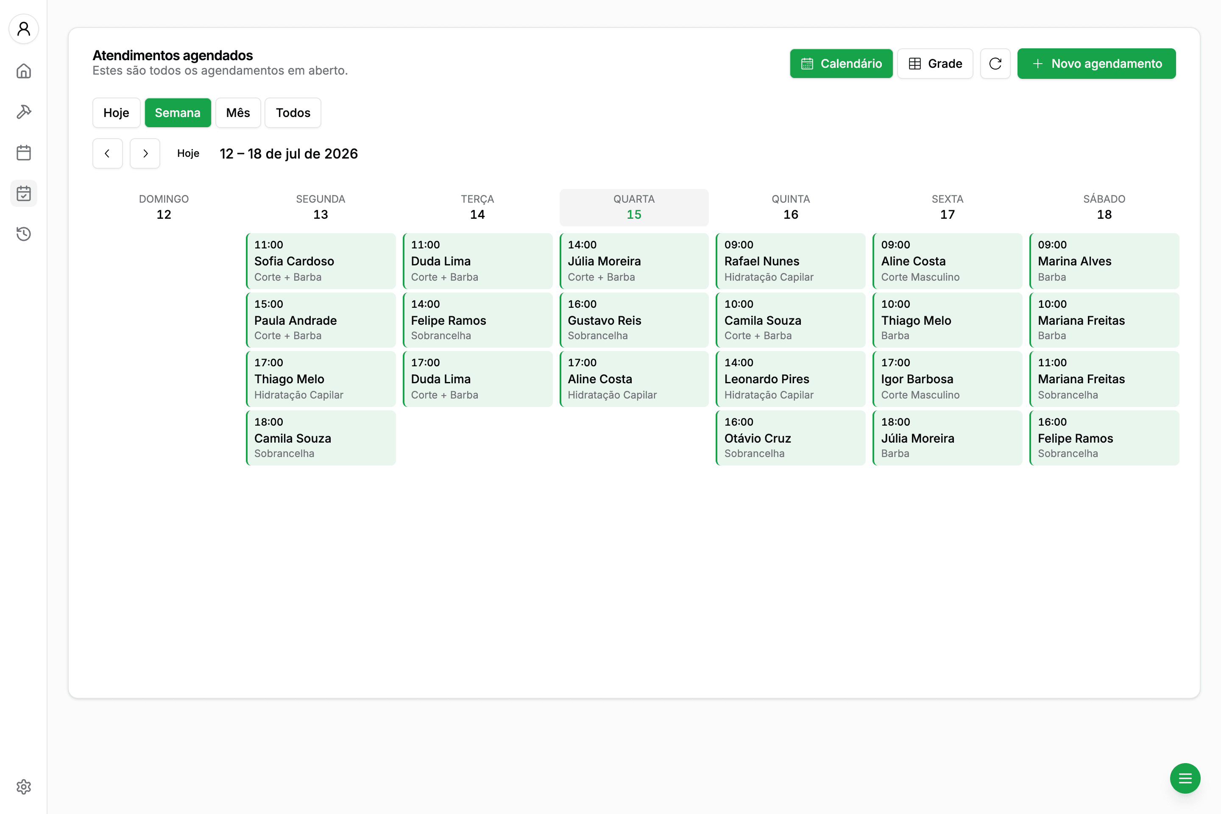Select the calendar-check appointments sidebar icon
The image size is (1221, 814).
coord(23,194)
